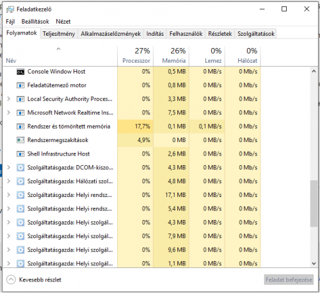Click the Rendszer és tömörített memória icon
Viewport: 320px width, 293px height.
click(x=20, y=127)
